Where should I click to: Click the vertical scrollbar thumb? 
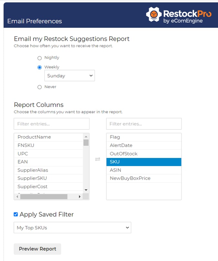point(86,143)
